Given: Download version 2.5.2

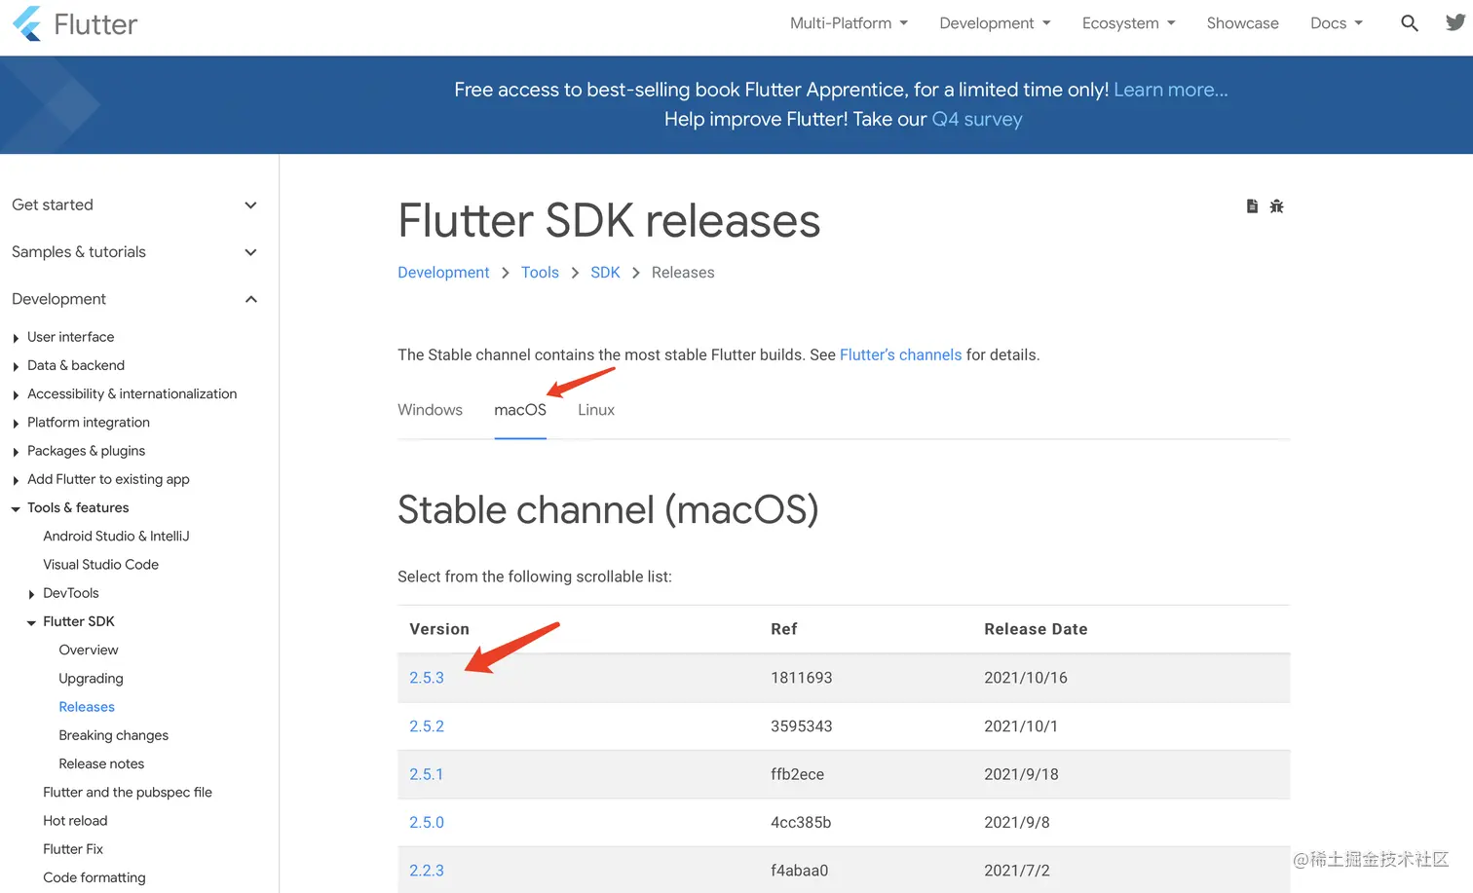Looking at the screenshot, I should (427, 726).
